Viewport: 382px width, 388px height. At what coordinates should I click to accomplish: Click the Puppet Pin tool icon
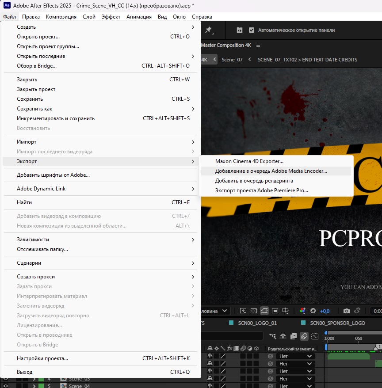(209, 30)
